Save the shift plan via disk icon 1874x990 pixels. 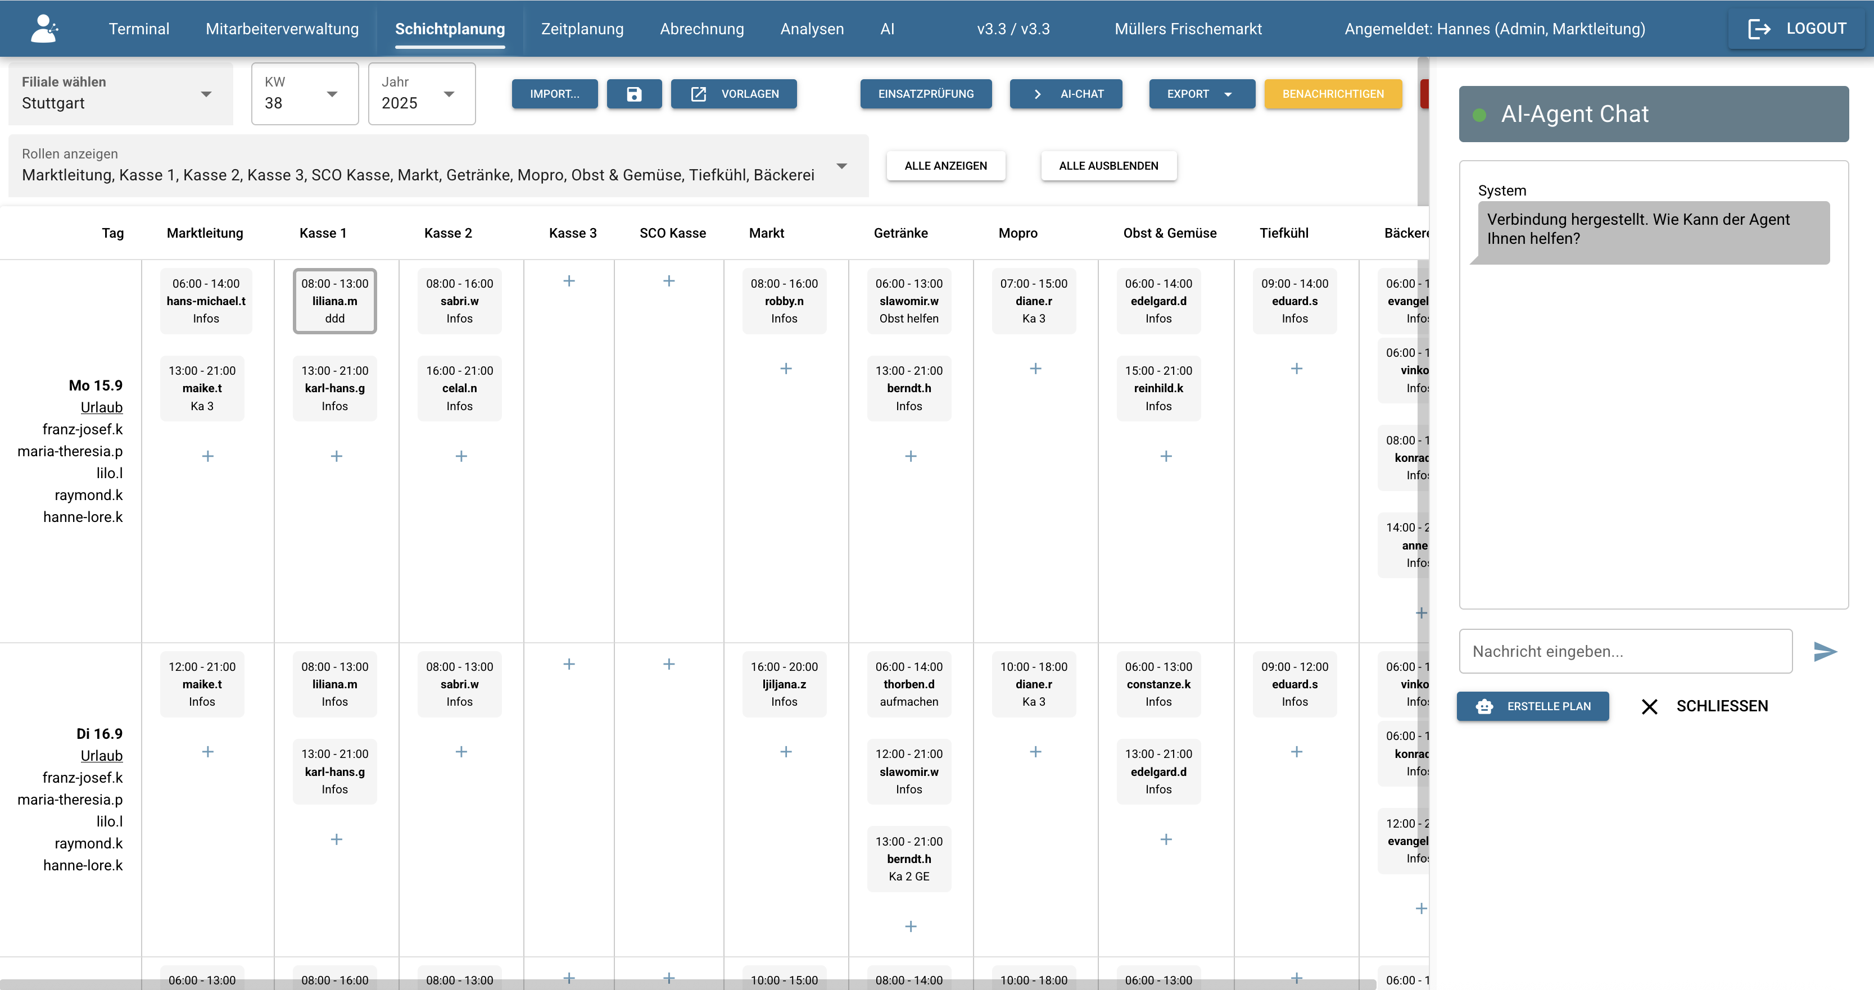point(635,94)
